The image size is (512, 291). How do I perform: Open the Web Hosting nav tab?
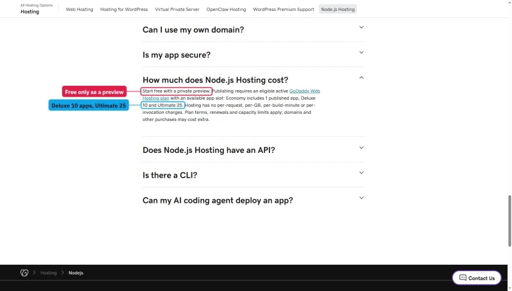point(79,10)
